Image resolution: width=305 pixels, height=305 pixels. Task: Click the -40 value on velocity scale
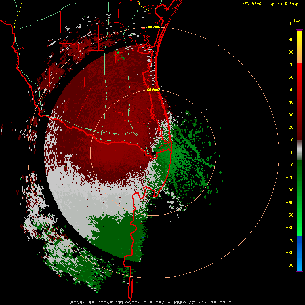coord(290,203)
